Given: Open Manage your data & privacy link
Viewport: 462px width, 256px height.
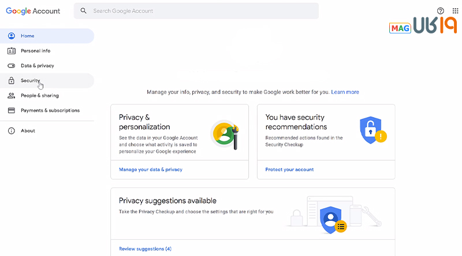Looking at the screenshot, I should [x=150, y=170].
